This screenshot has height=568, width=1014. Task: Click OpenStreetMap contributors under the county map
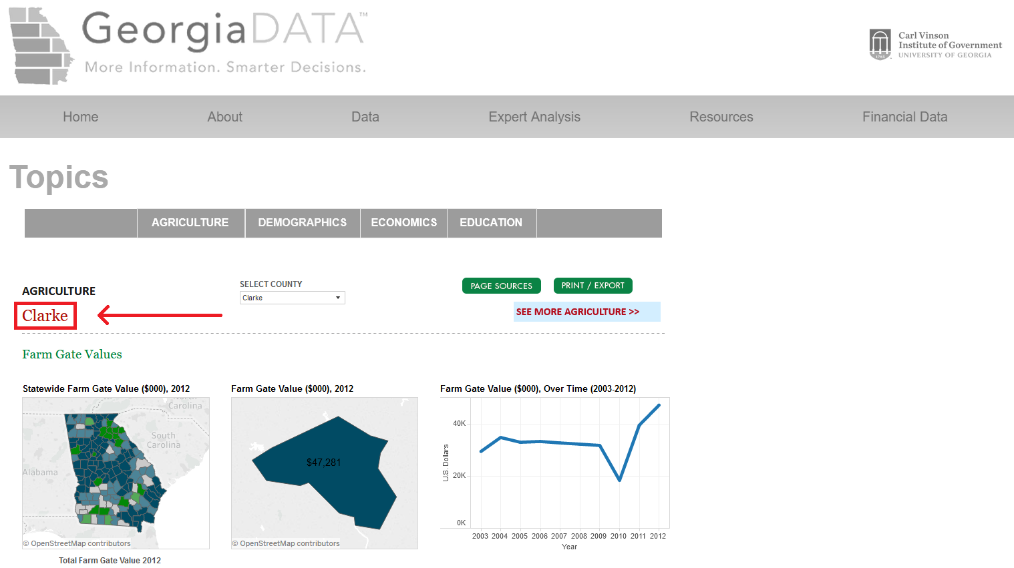(x=286, y=543)
